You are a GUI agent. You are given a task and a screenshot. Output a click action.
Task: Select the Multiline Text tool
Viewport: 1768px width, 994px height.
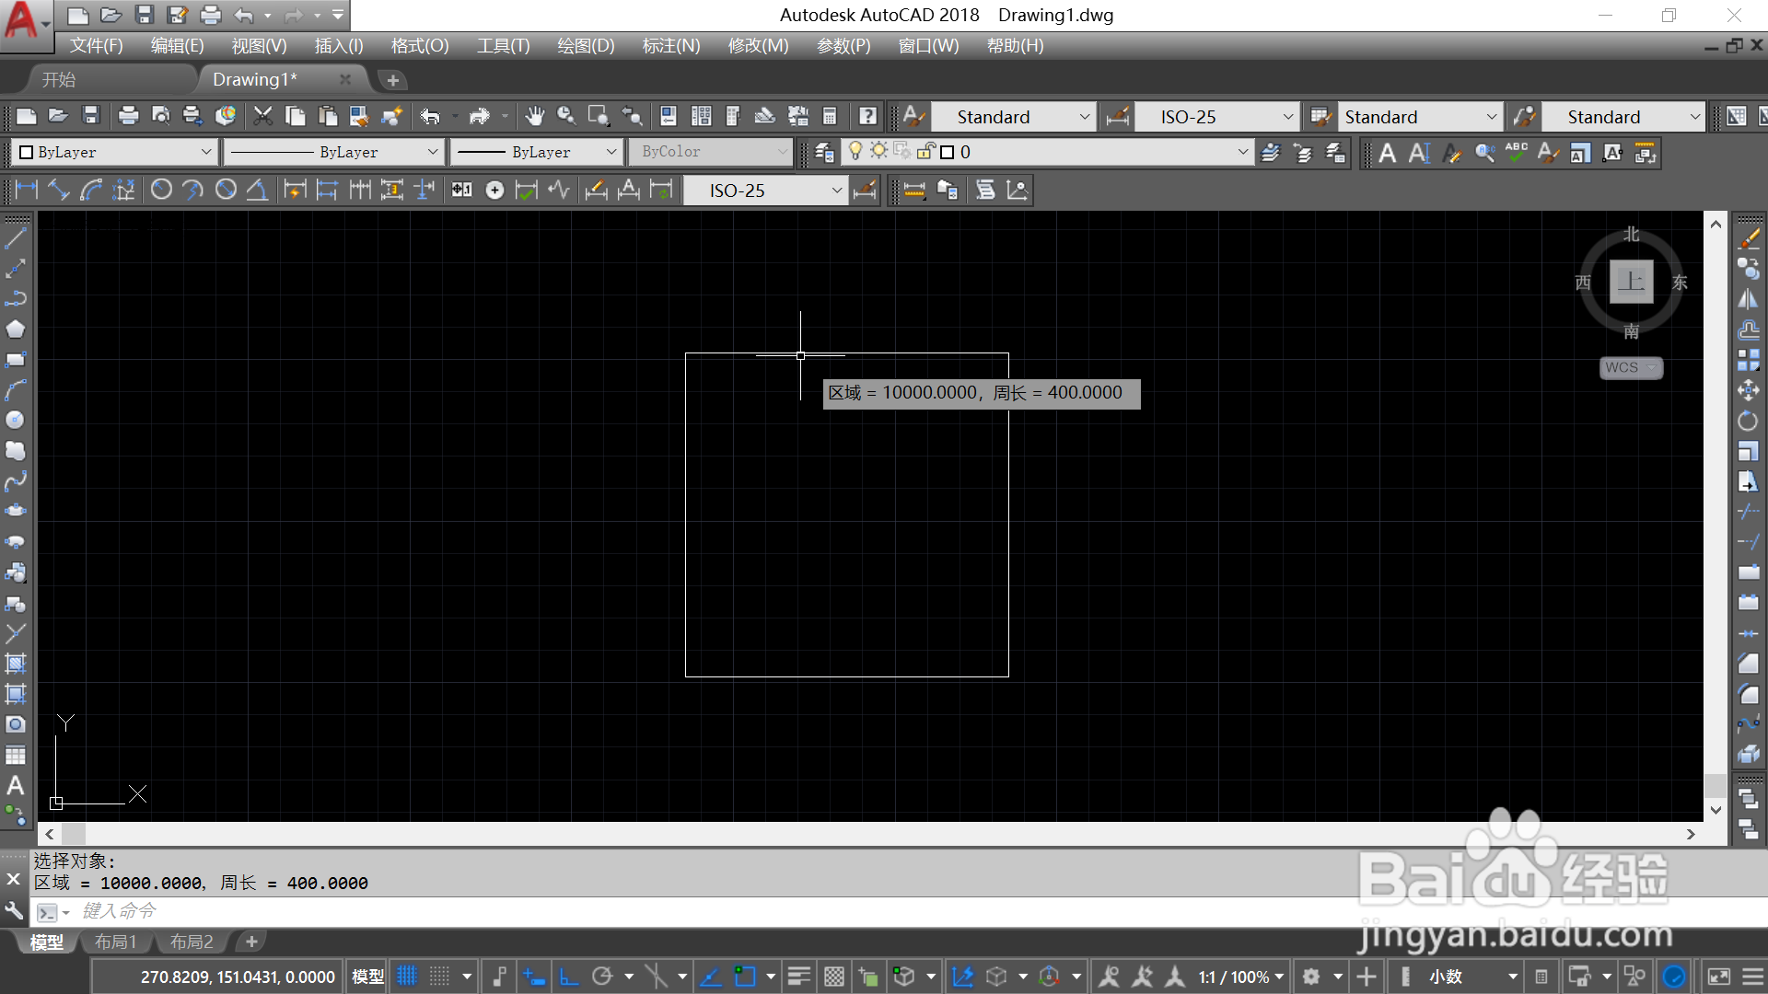(x=16, y=785)
